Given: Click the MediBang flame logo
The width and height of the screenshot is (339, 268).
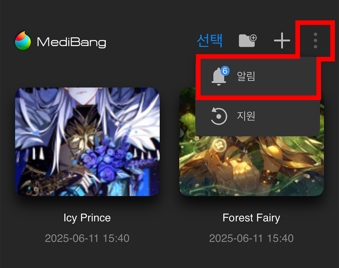Looking at the screenshot, I should 23,41.
